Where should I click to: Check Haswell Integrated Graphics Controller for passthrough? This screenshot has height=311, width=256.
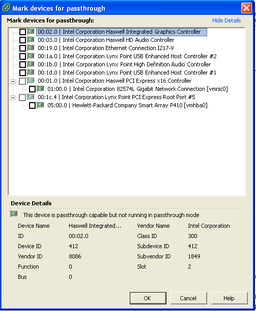22,32
